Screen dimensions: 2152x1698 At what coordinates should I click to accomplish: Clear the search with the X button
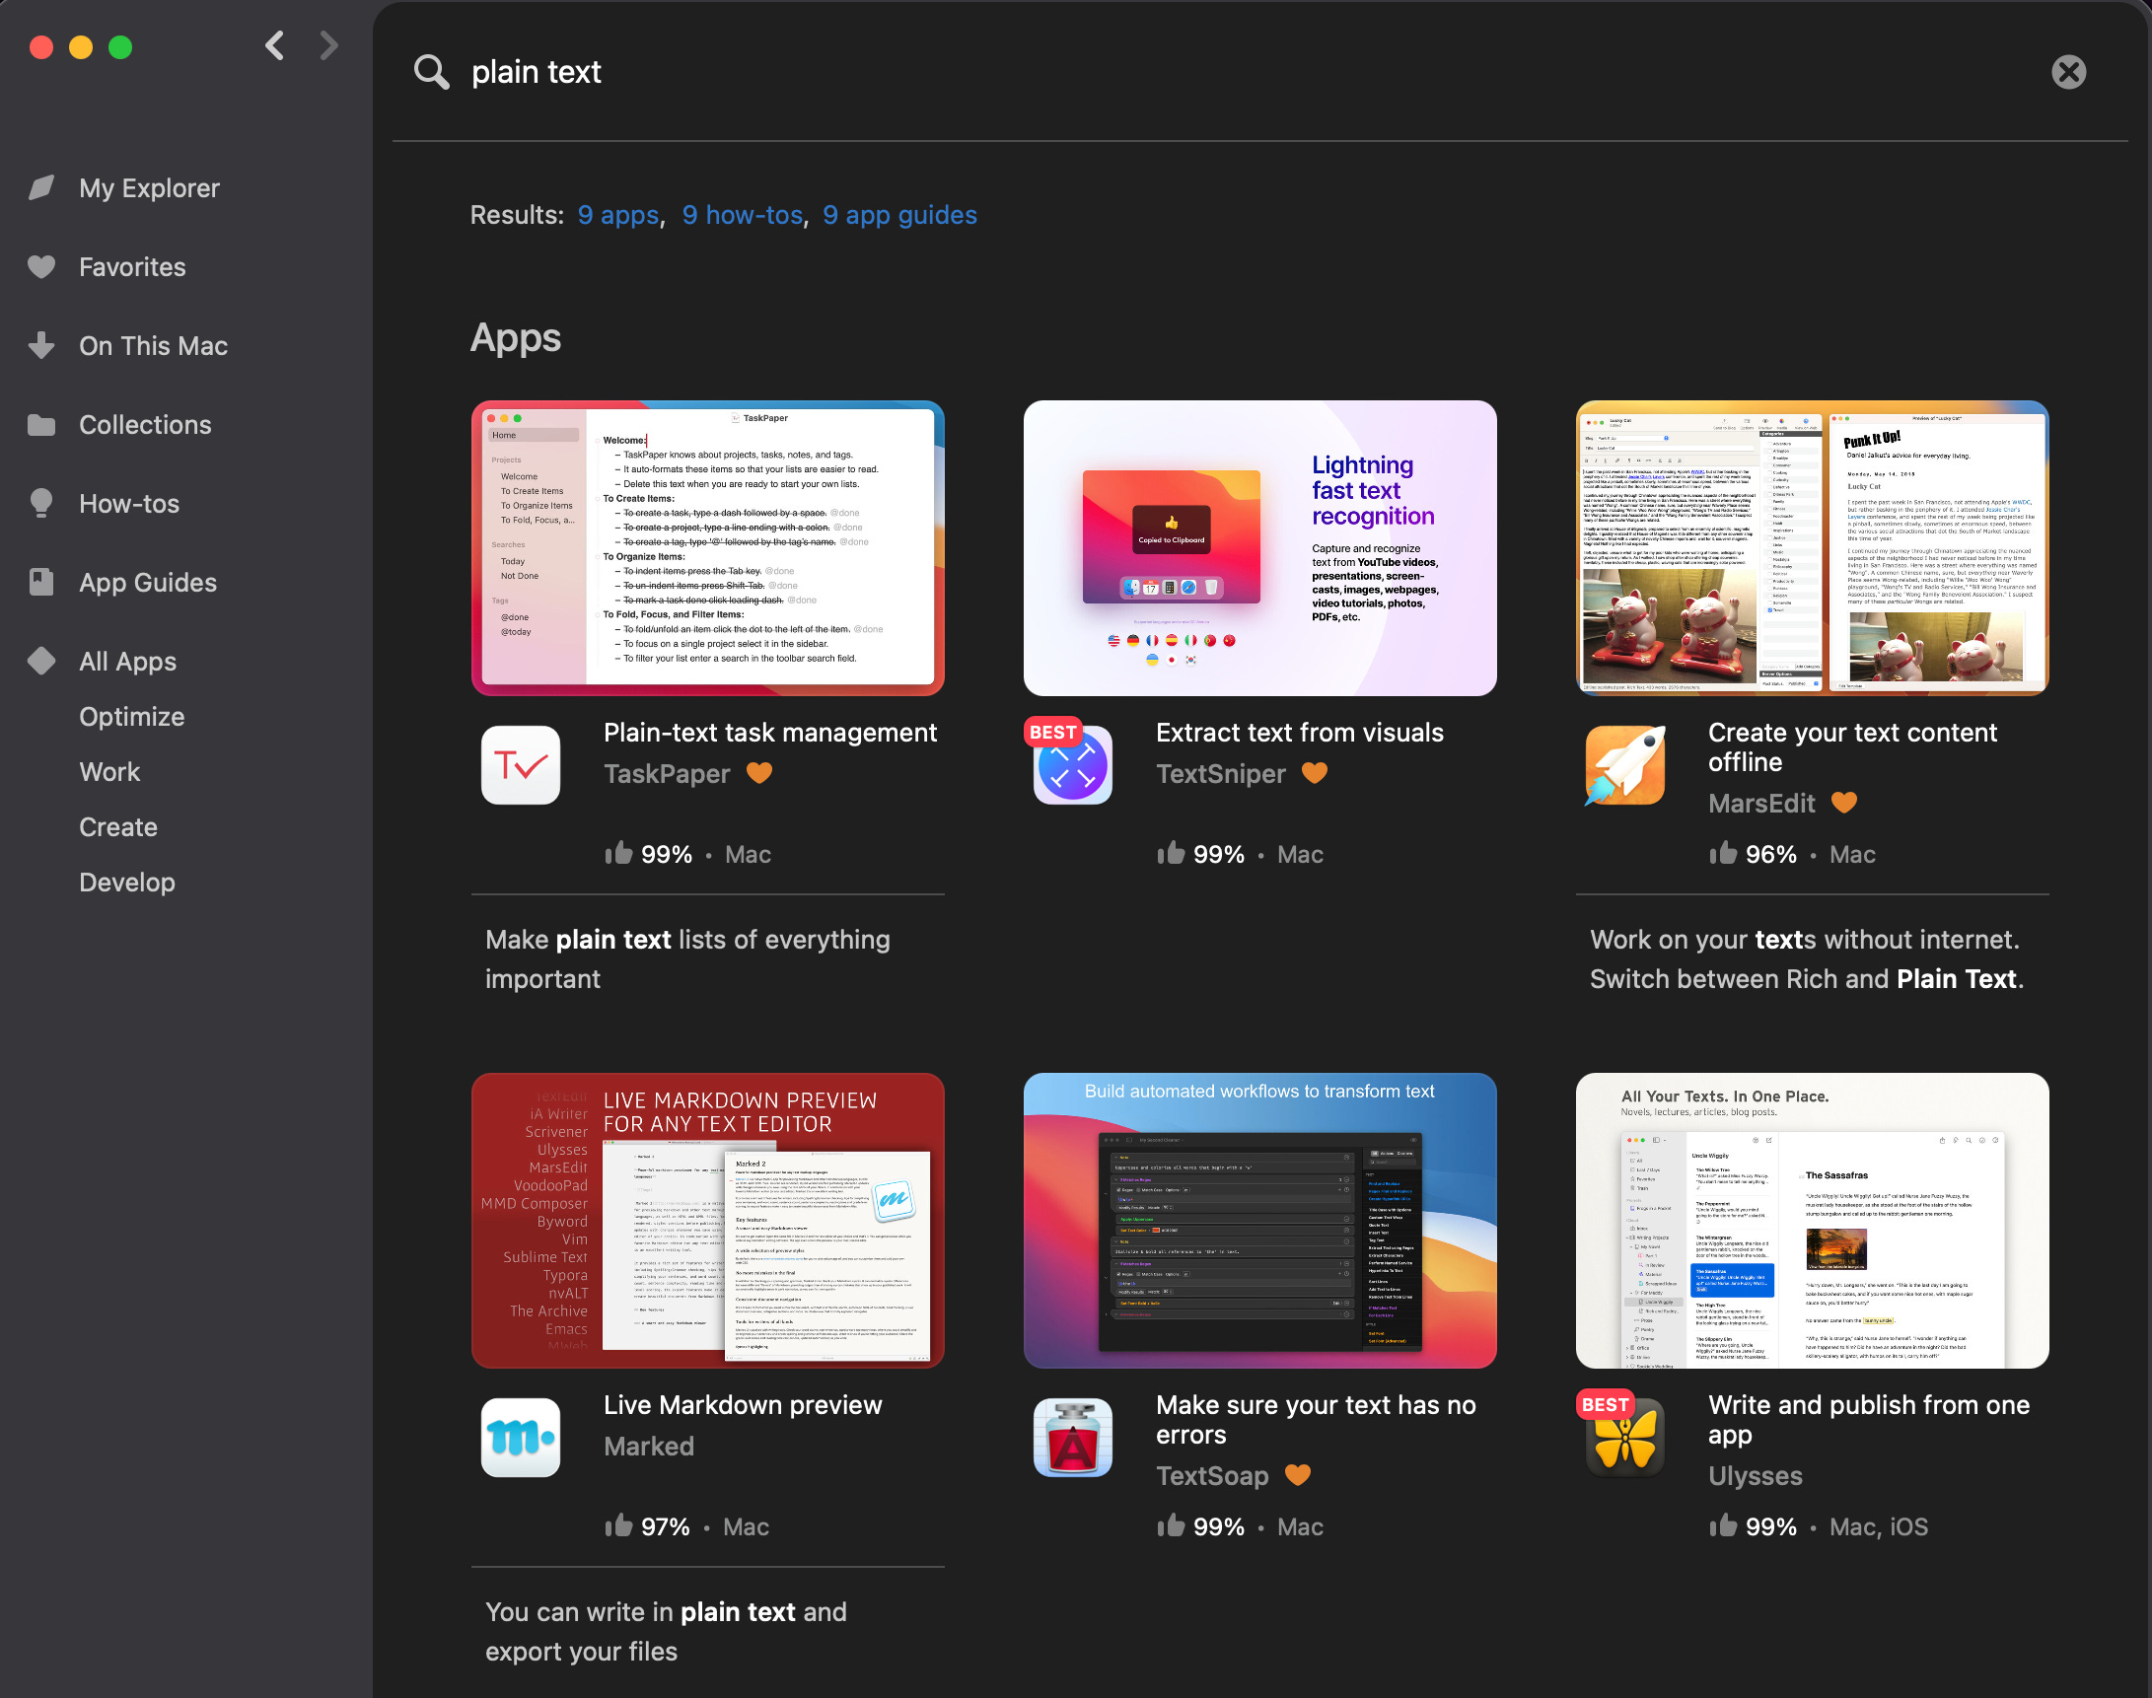pos(2068,72)
